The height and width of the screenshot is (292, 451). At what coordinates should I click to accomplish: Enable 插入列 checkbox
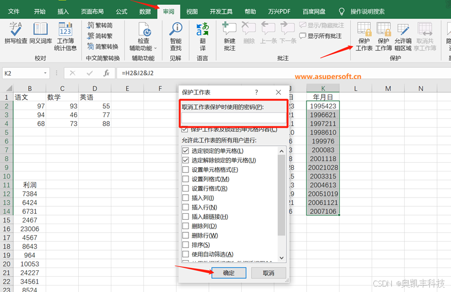tap(185, 198)
